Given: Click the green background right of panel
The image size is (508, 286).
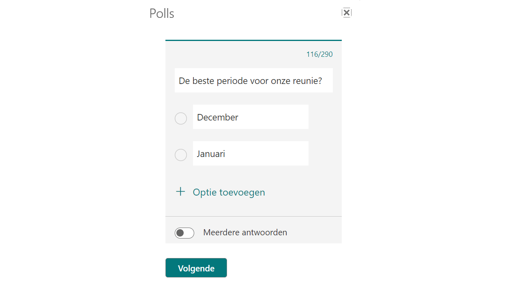Looking at the screenshot, I should tap(434, 142).
